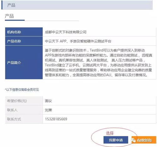This screenshot has height=147, width=157.
Task: Click product name 中云天下 APP、手游及智能硬件云测试平台
Action: click(78, 41)
